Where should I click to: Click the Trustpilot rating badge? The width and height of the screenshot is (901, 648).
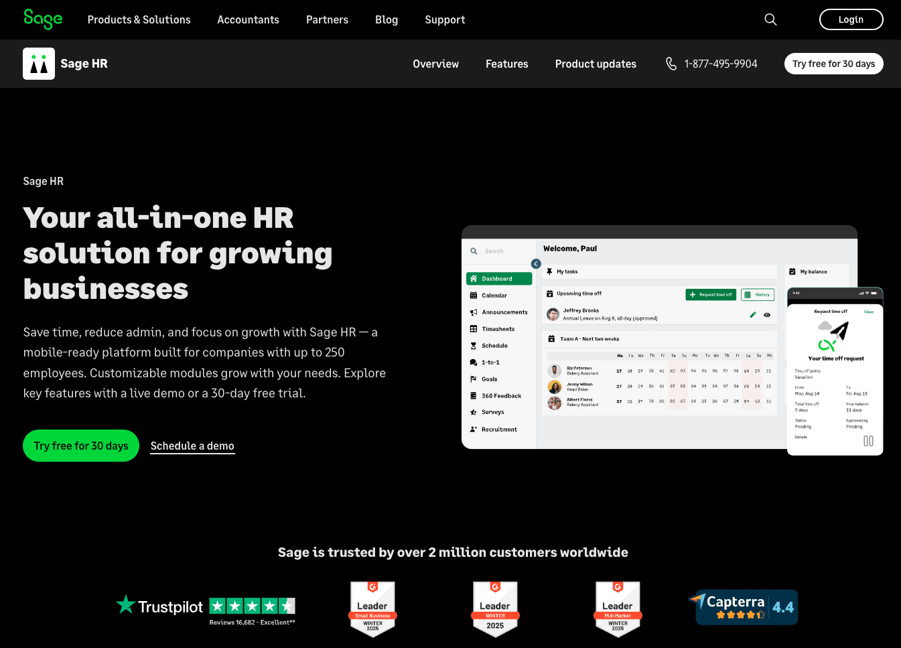(x=206, y=609)
